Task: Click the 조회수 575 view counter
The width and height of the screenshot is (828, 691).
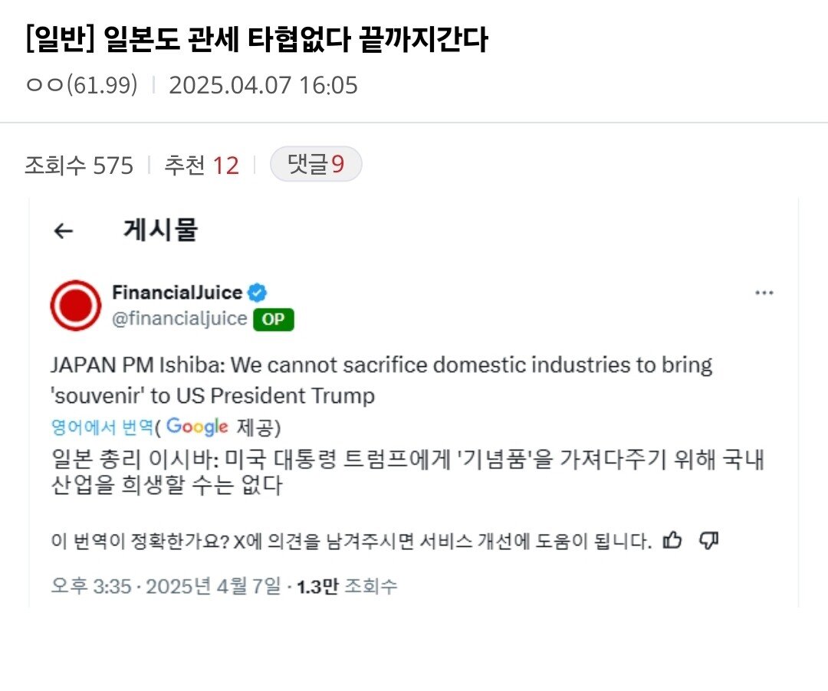Action: (x=76, y=162)
